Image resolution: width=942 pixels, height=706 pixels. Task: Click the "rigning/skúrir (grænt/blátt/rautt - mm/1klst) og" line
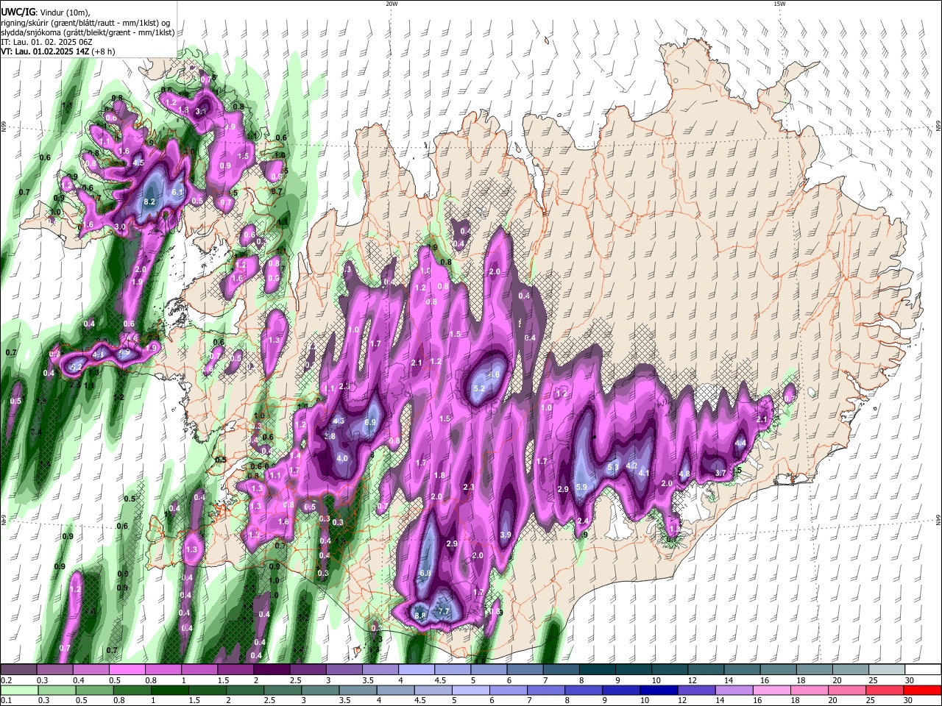click(87, 22)
